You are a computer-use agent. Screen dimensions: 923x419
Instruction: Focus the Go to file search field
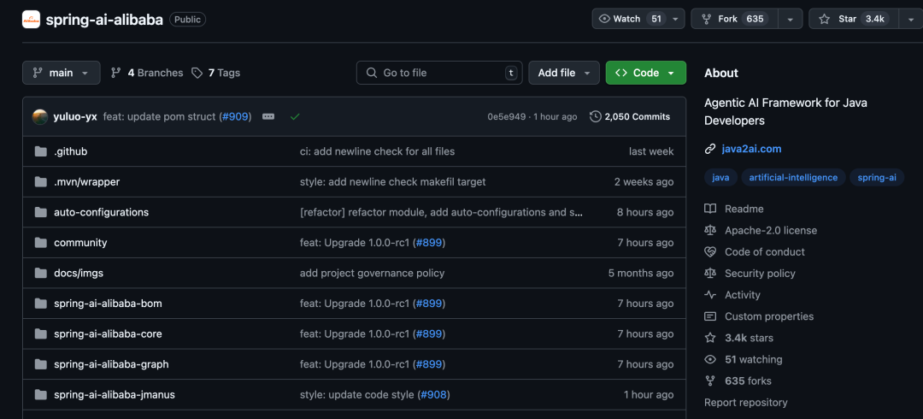click(x=439, y=73)
